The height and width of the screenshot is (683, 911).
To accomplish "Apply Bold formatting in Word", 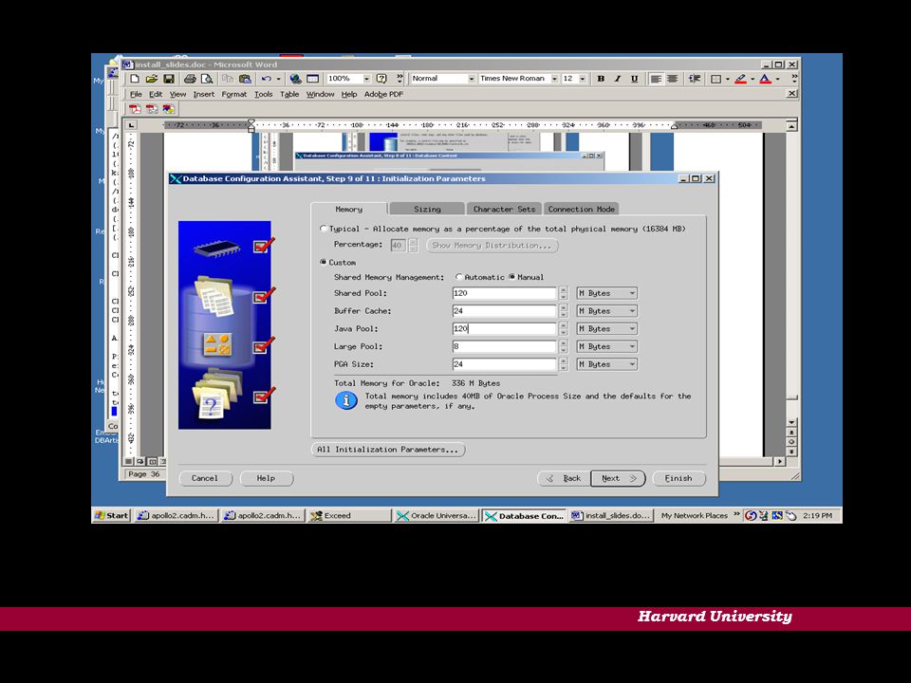I will click(601, 79).
